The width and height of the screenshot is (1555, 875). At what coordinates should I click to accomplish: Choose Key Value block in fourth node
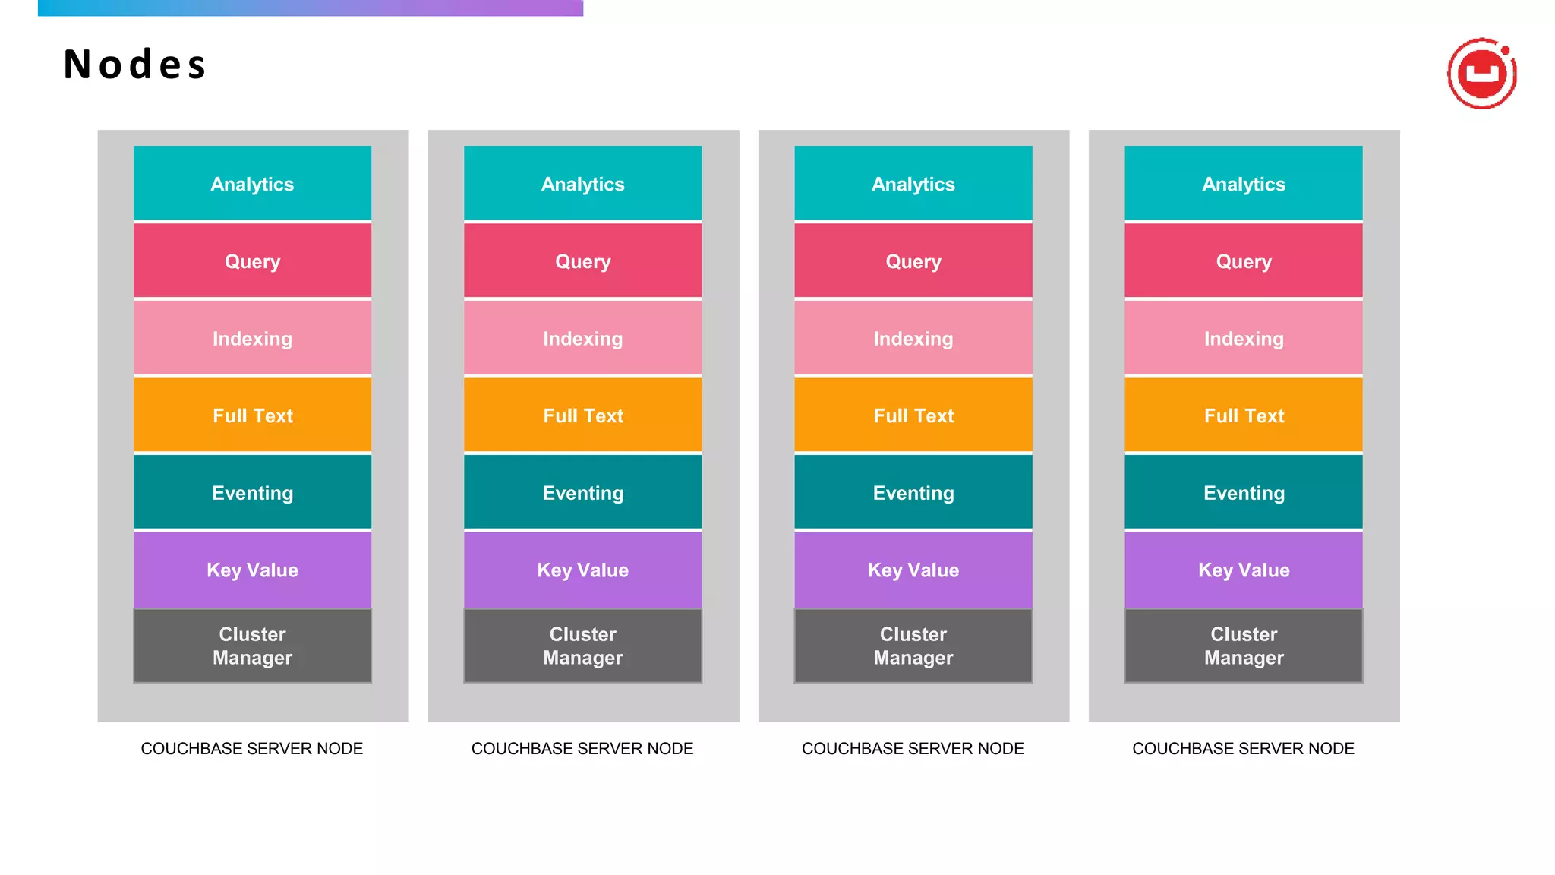[x=1244, y=570]
